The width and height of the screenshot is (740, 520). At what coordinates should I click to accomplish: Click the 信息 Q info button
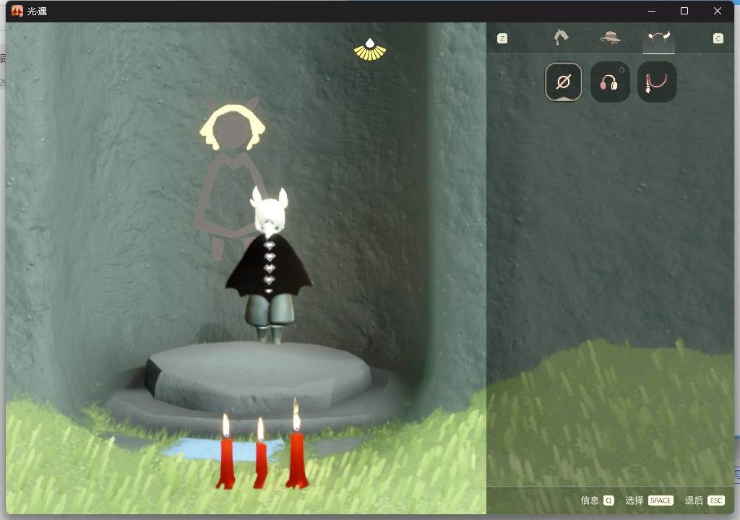(x=597, y=500)
